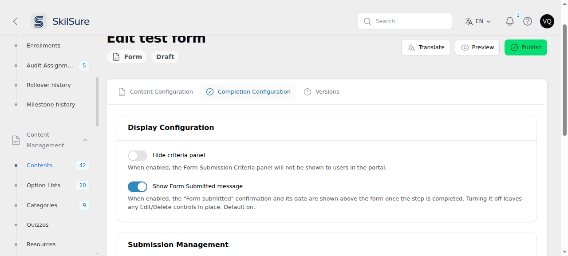Switch to the Content Configuration tab

pyautogui.click(x=156, y=92)
